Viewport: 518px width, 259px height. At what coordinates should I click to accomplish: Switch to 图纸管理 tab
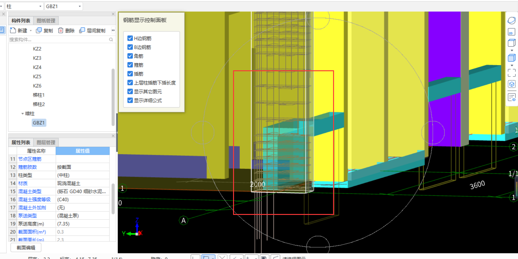point(46,21)
